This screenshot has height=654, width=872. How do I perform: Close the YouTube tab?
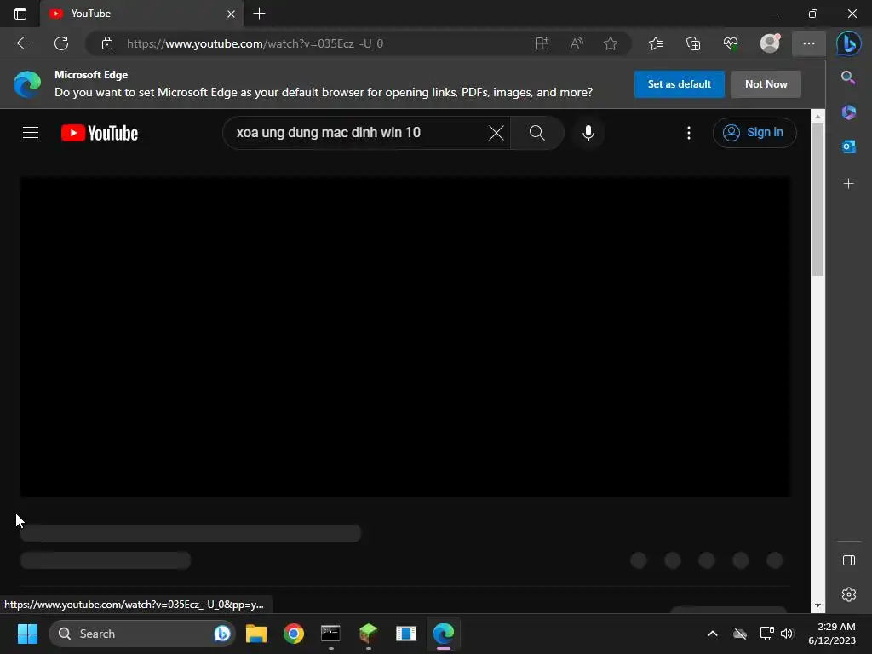tap(231, 14)
